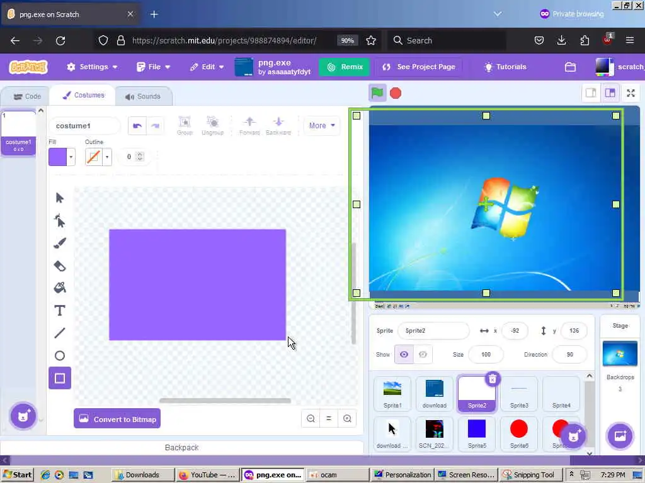Click the Outline color swatch
645x483 pixels.
[x=93, y=157]
